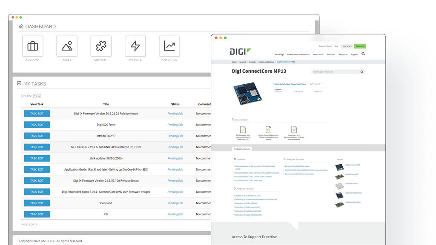Open the Analytics chart icon
436x245 pixels.
pos(169,46)
